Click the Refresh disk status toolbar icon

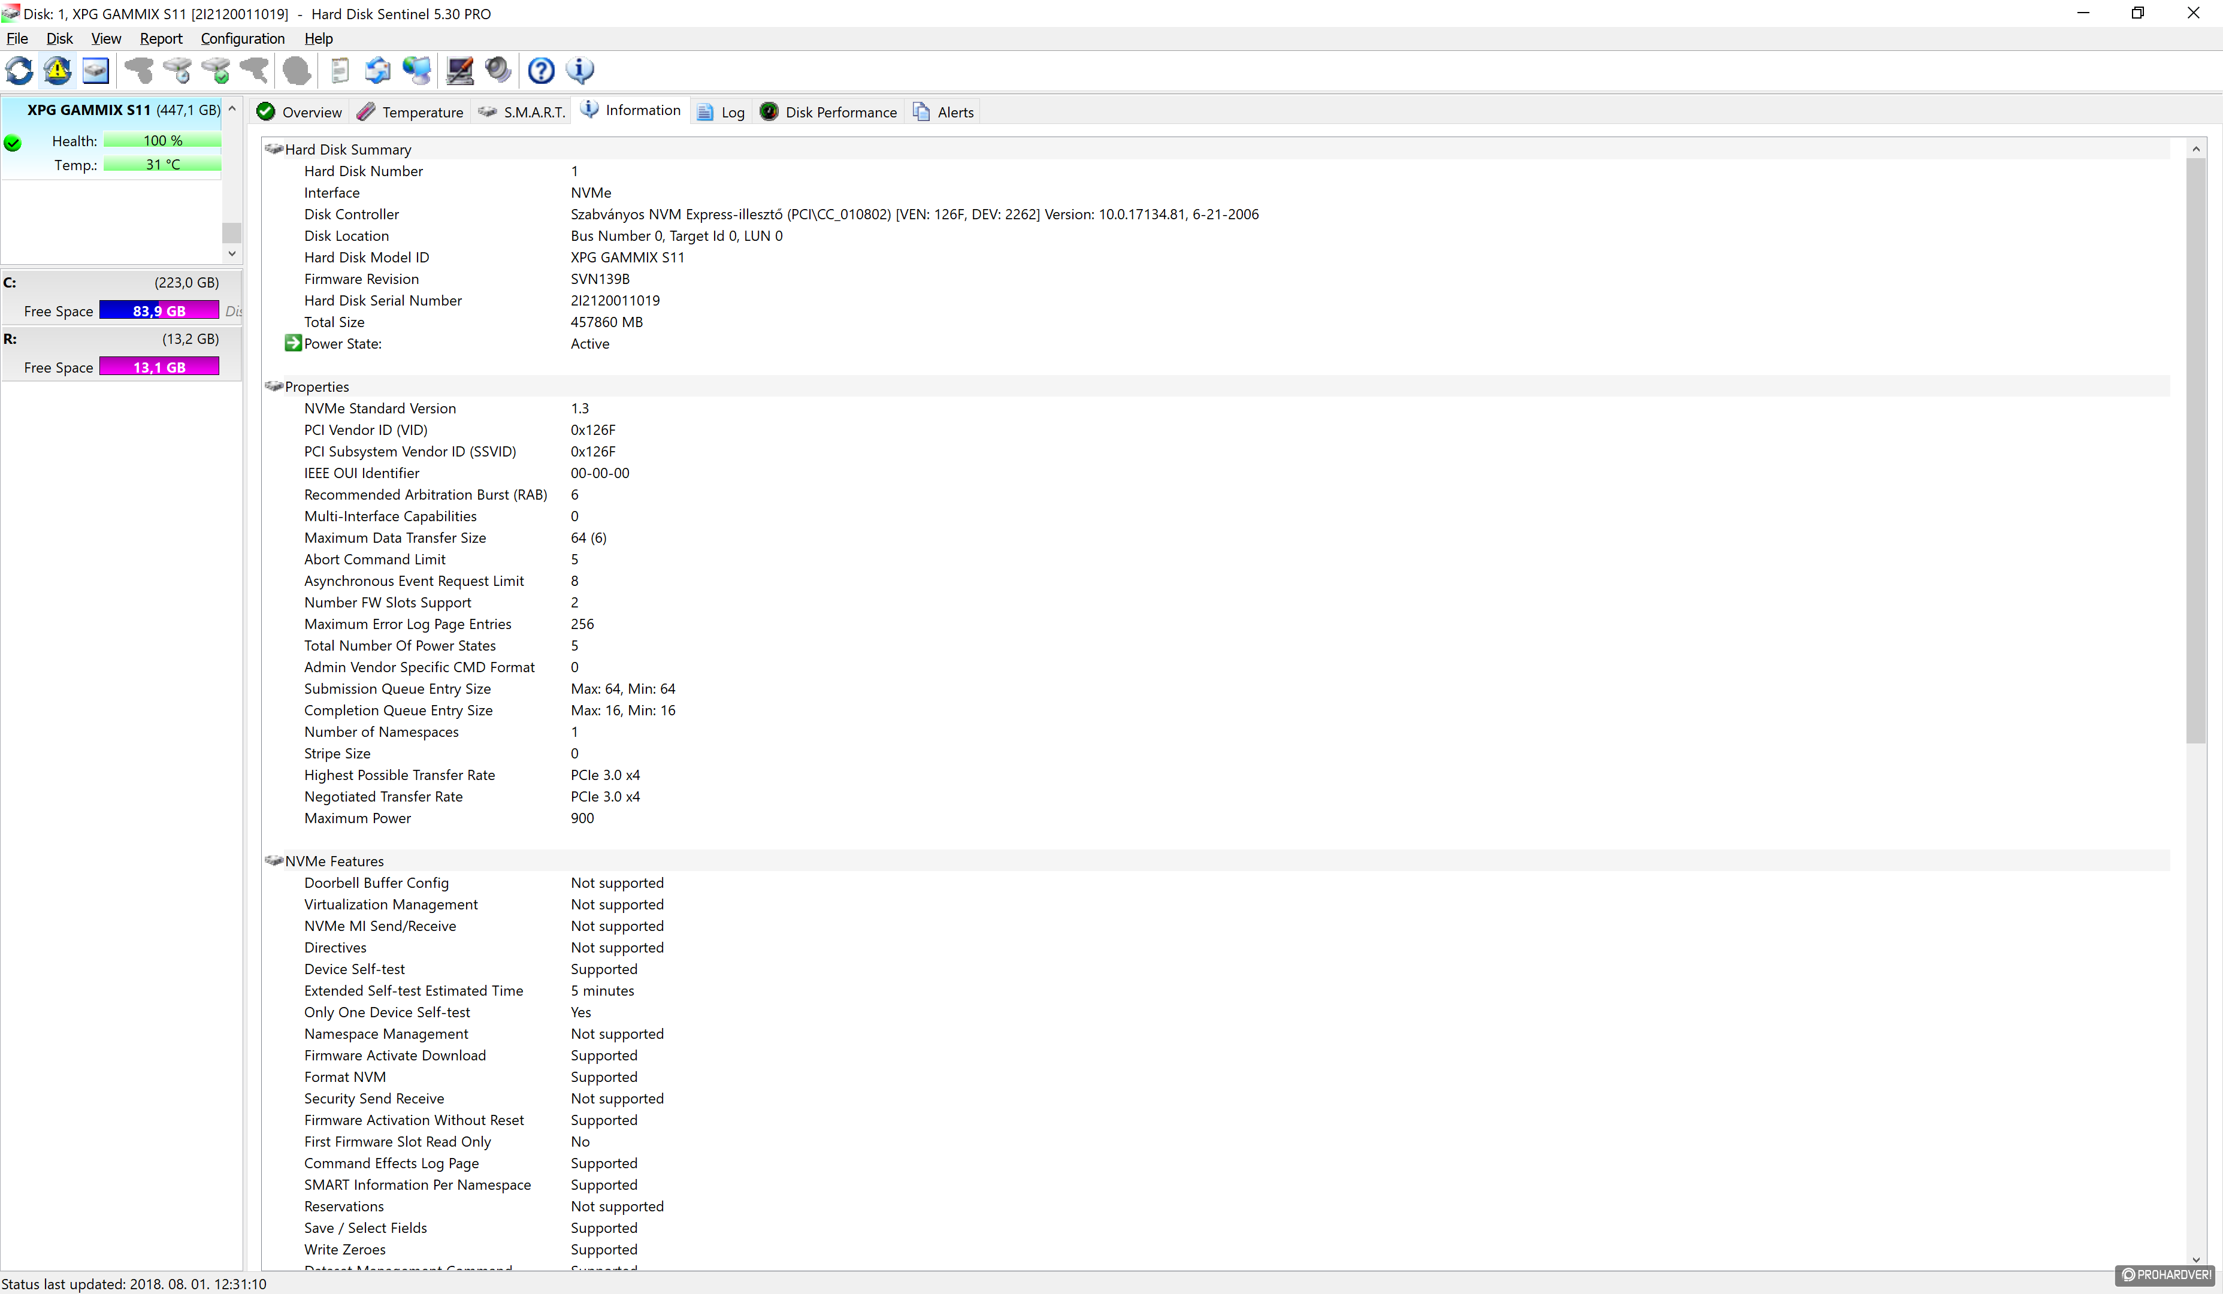[x=19, y=71]
